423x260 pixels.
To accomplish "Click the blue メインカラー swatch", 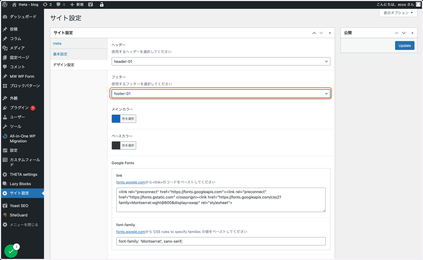I will (116, 119).
